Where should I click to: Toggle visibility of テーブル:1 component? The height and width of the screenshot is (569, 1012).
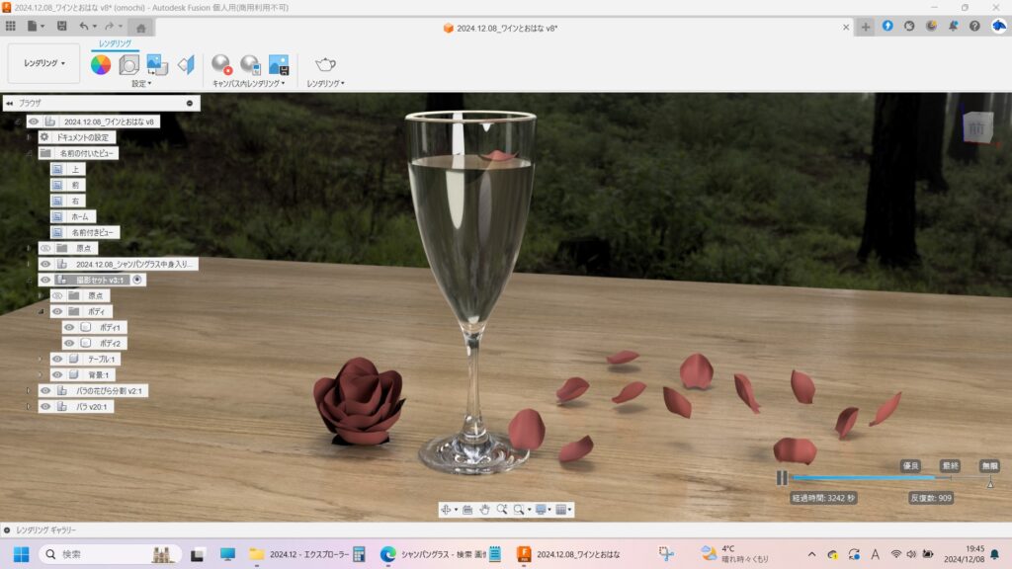point(57,359)
